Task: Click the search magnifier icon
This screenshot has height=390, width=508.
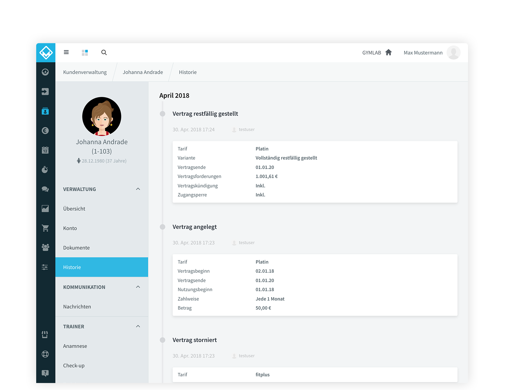Action: coord(104,52)
